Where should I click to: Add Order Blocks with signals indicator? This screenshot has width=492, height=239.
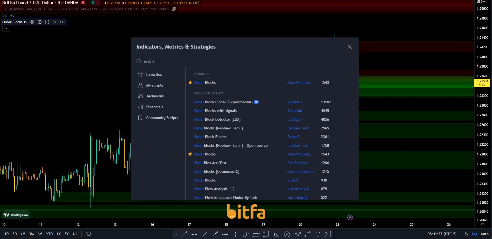(272, 111)
